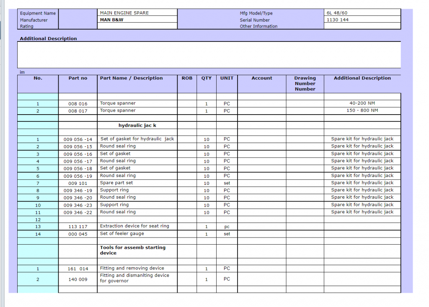Screen dimensions: 429x307
Task: Select part number 008 016 cell
Action: tap(78, 104)
